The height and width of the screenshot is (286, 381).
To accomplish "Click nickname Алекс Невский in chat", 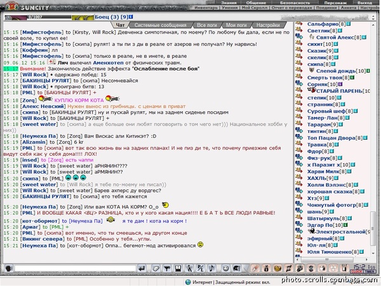I will pyautogui.click(x=43, y=106).
